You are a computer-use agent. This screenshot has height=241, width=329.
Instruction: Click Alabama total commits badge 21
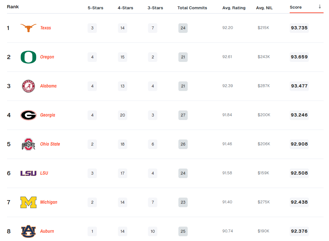click(183, 86)
